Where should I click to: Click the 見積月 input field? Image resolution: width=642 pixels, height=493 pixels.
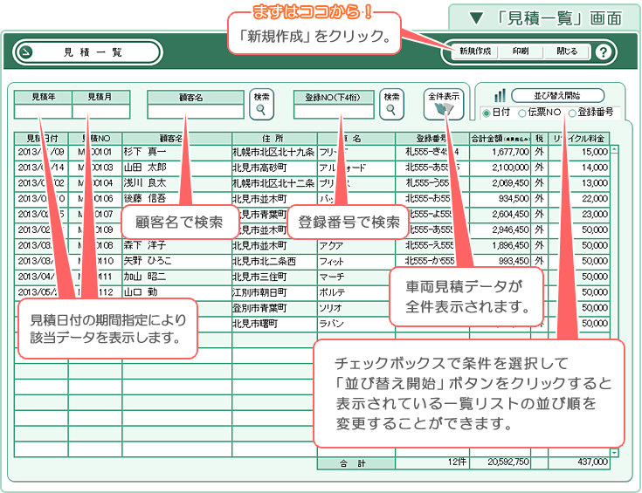(101, 112)
